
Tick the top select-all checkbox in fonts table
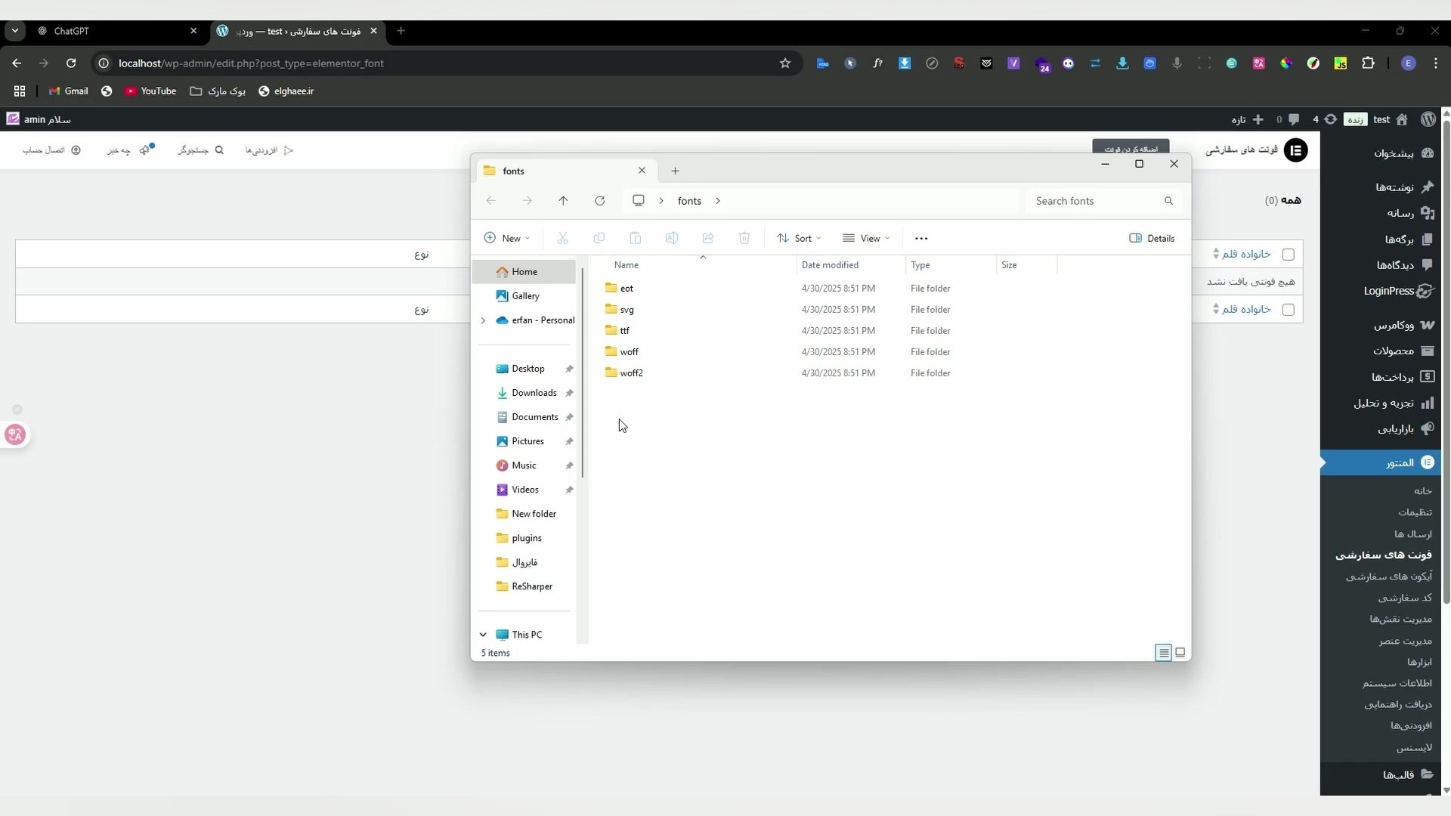pos(1289,255)
